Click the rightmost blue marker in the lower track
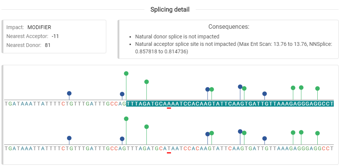Screen dimensions: 342x167 [265, 138]
